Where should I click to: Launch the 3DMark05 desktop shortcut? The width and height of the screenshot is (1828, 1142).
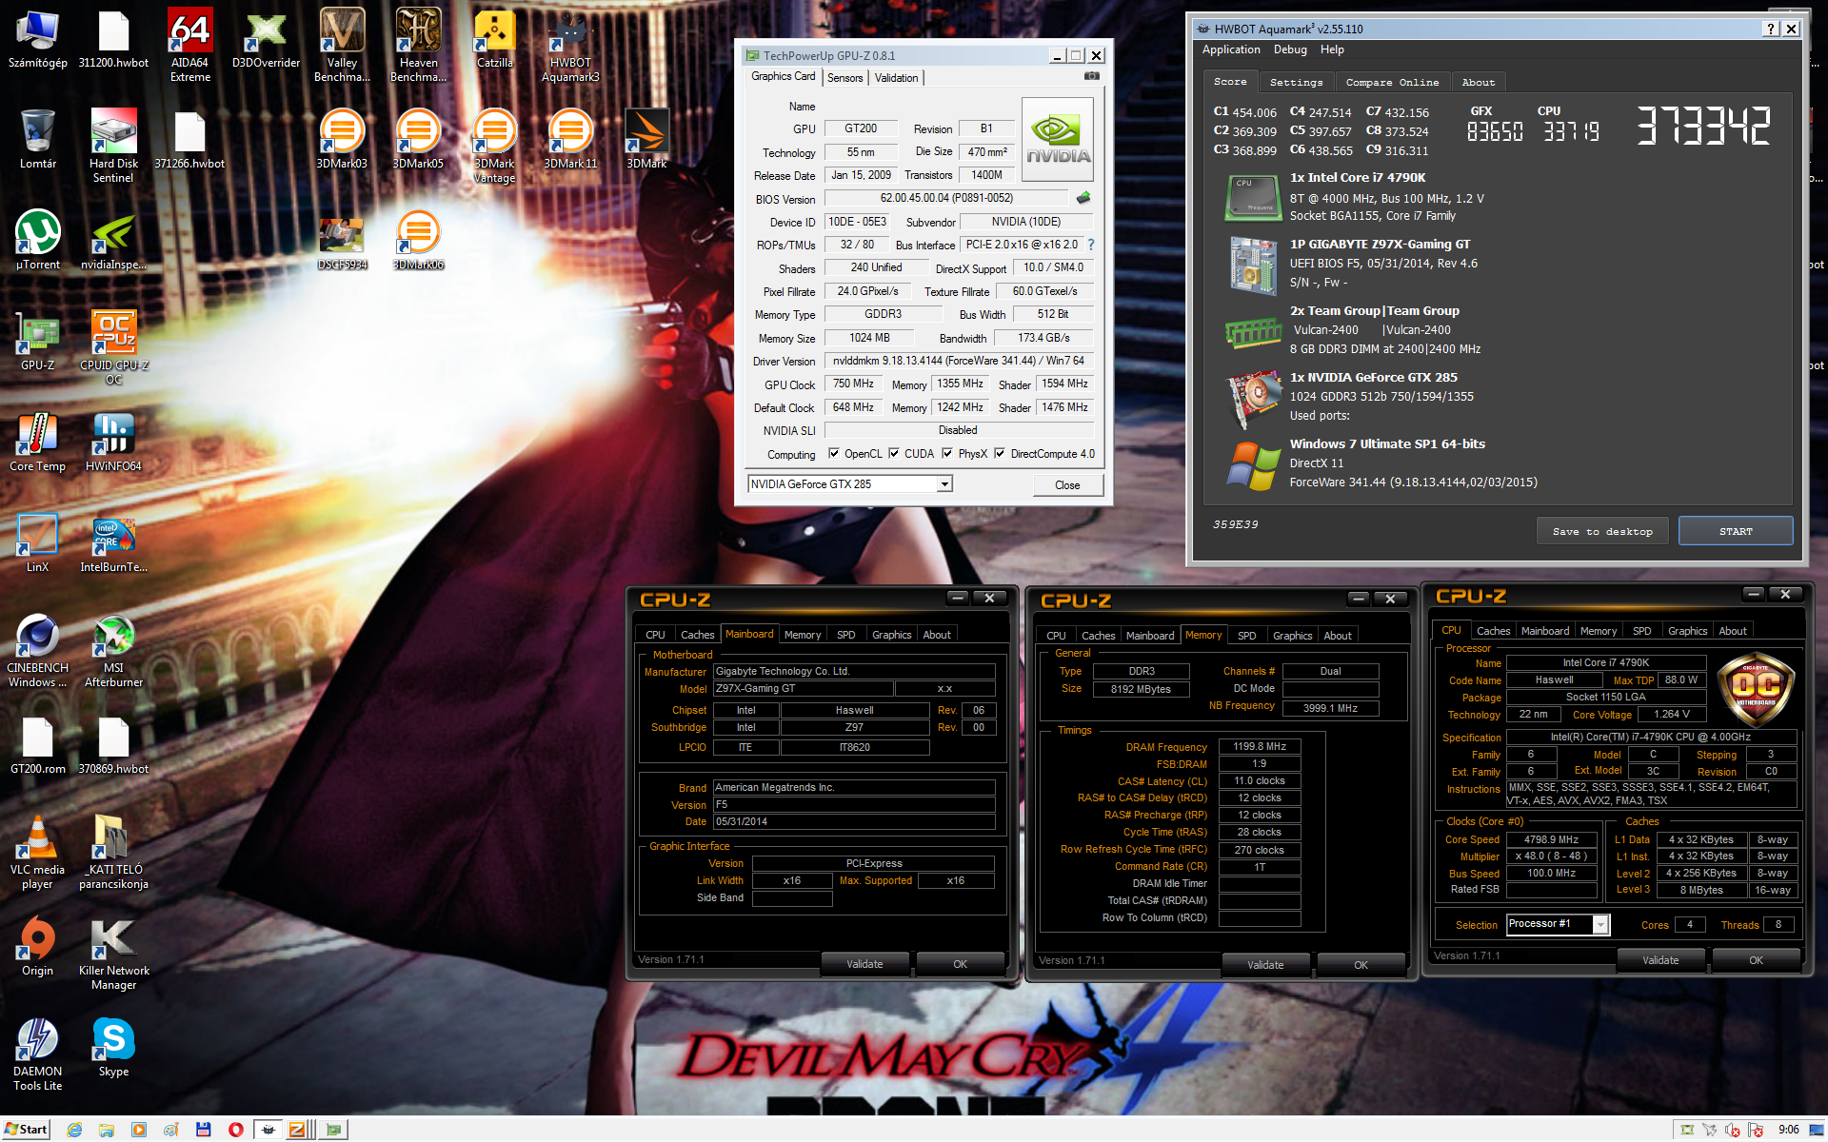click(418, 140)
